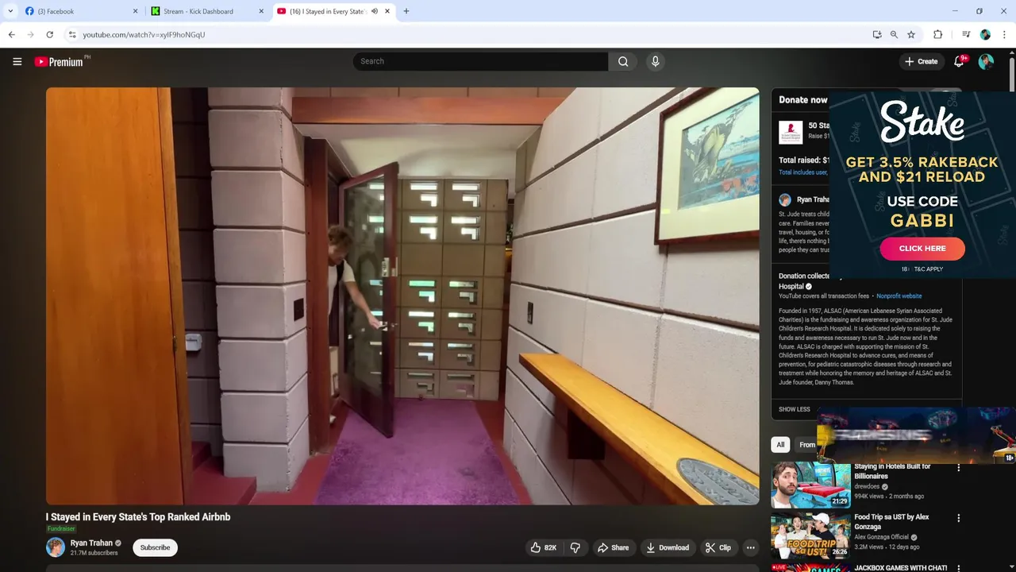The width and height of the screenshot is (1016, 572).
Task: Click the Donate now heading
Action: pos(802,100)
